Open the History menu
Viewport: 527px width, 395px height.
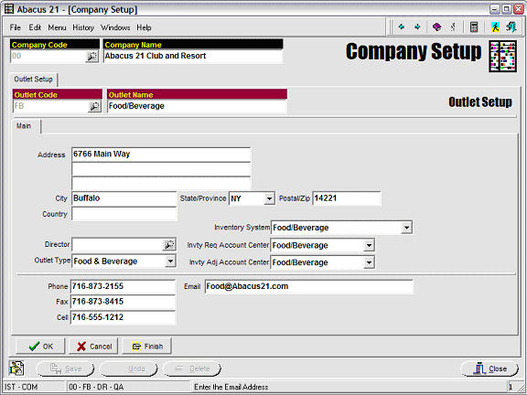click(83, 27)
